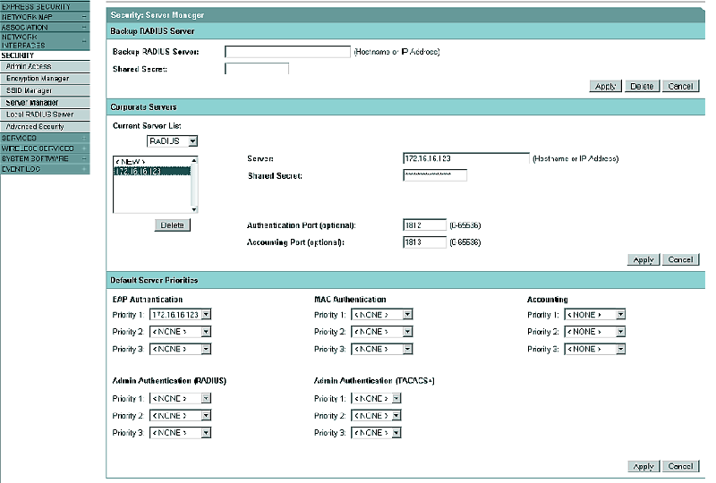716x483 pixels.
Task: Open EAP Authentication Priority 1 dropdown
Action: click(x=181, y=315)
